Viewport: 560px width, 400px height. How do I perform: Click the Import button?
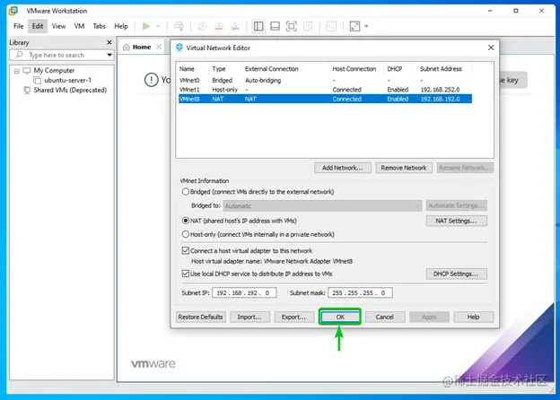coord(249,317)
